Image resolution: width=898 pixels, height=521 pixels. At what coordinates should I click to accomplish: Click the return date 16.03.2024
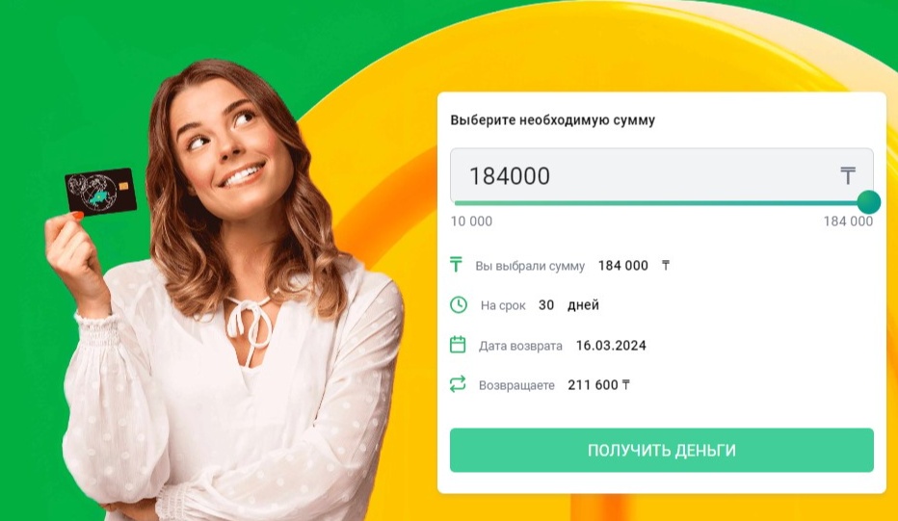tap(611, 345)
